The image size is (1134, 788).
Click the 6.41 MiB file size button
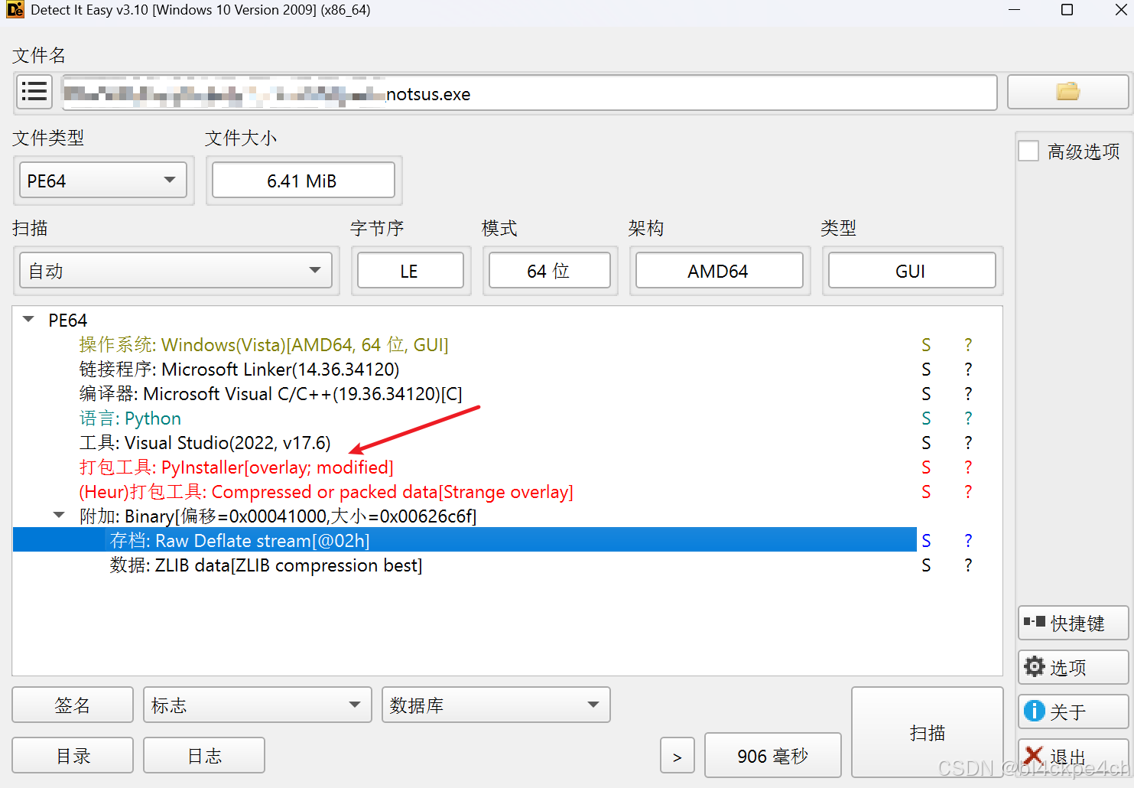click(x=303, y=181)
